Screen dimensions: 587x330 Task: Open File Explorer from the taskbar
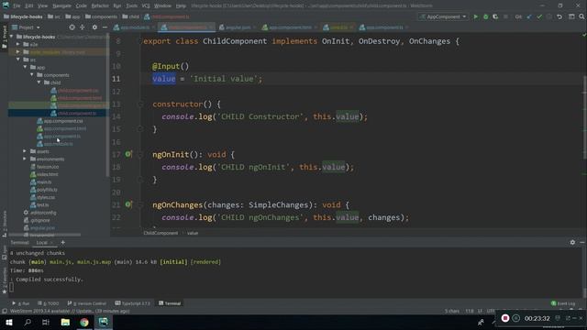tap(65, 322)
